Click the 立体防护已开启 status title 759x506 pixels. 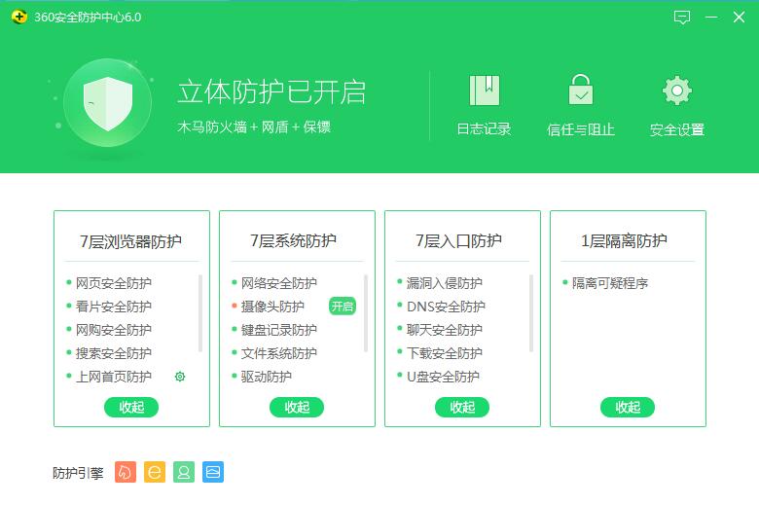point(271,92)
